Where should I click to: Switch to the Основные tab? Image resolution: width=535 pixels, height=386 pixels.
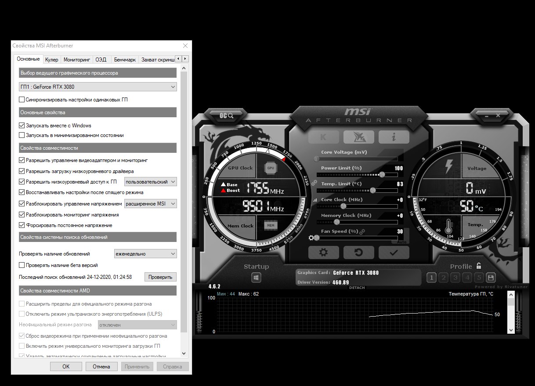coord(29,59)
